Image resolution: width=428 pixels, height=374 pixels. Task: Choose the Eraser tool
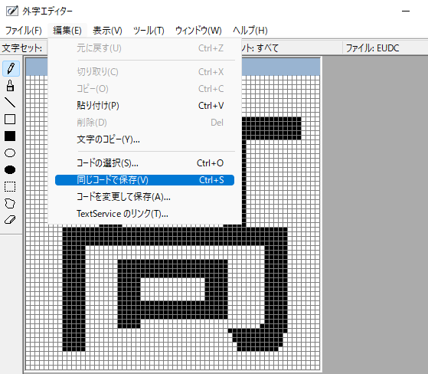pyautogui.click(x=10, y=220)
